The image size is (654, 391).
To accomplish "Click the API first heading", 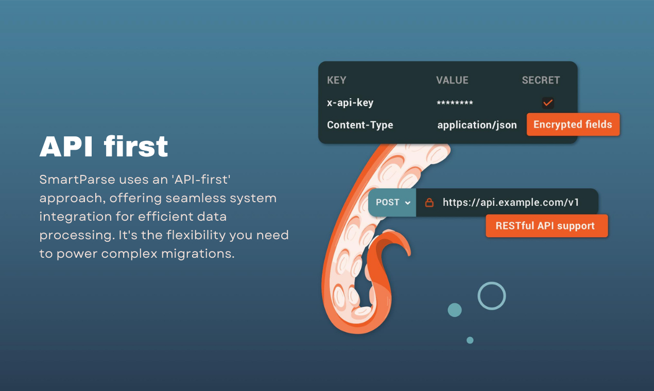I will 104,147.
